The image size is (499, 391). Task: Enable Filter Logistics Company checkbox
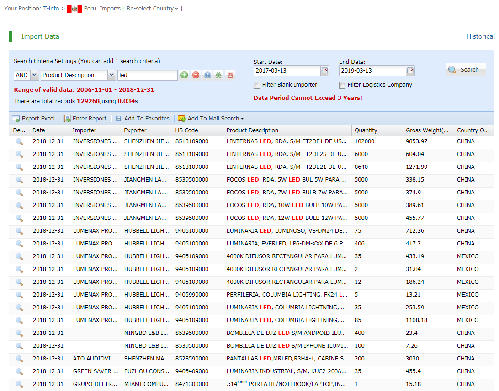342,85
